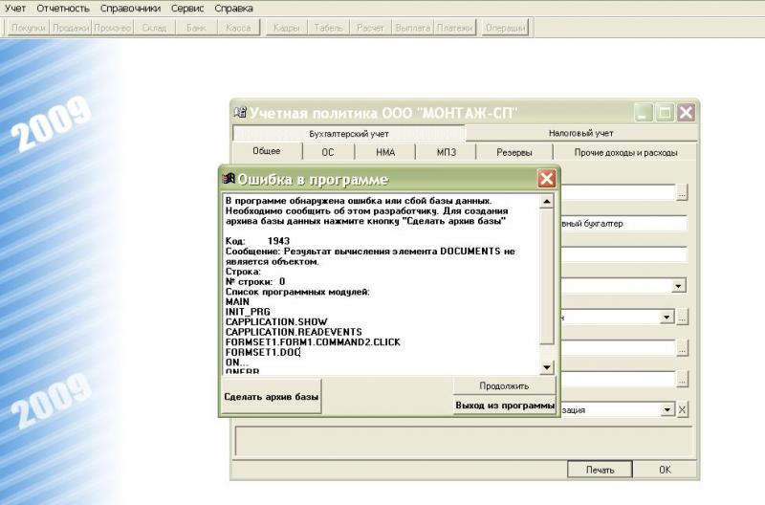Screen dimensions: 765x505
Task: Select the Резервы tab
Action: coord(514,152)
